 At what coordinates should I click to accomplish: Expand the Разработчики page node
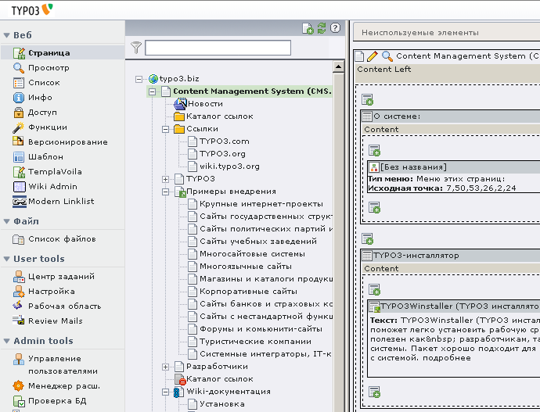(x=165, y=367)
